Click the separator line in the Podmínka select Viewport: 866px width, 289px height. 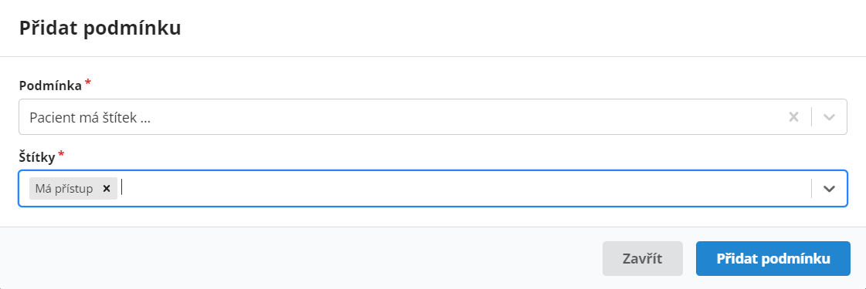(x=811, y=116)
